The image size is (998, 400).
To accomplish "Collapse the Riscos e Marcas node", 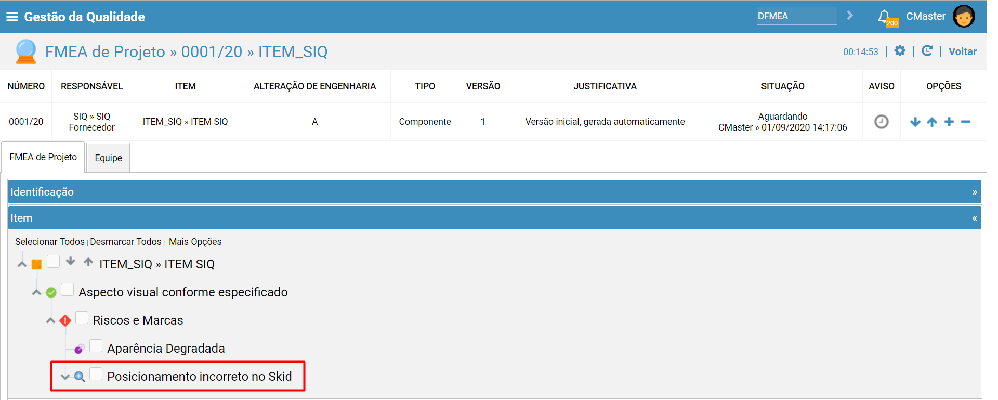I will [x=50, y=320].
